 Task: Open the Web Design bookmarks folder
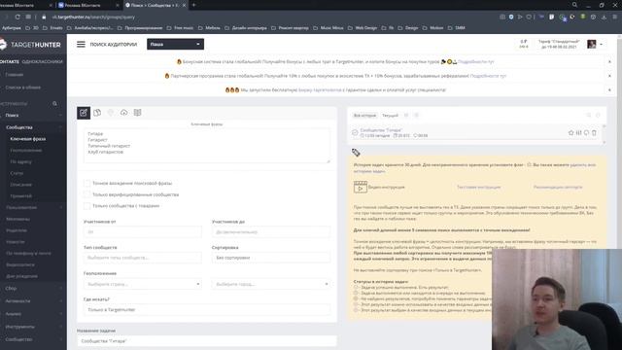click(363, 28)
